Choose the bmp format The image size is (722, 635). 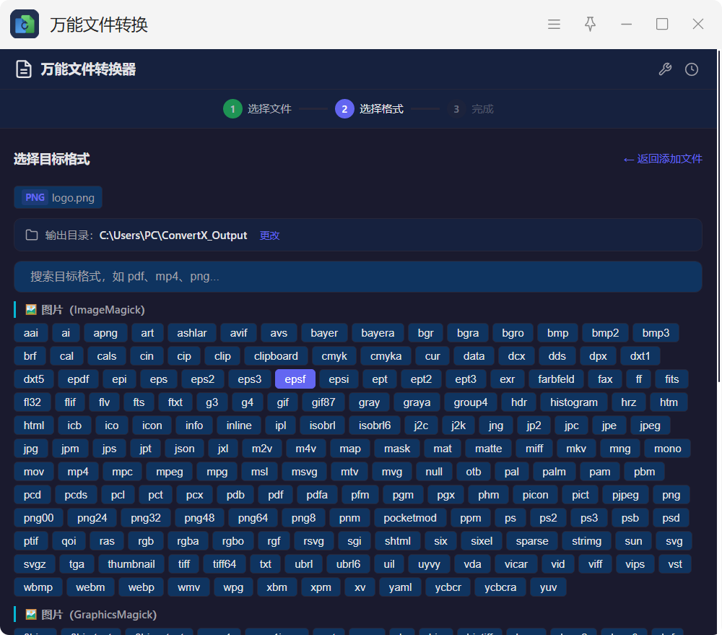[557, 333]
